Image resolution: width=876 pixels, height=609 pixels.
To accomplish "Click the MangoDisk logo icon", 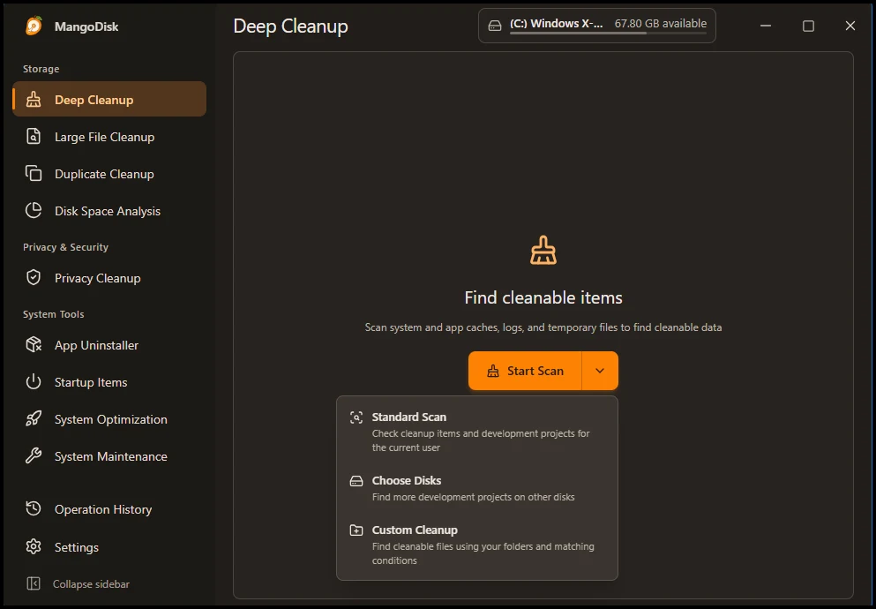I will (x=34, y=26).
